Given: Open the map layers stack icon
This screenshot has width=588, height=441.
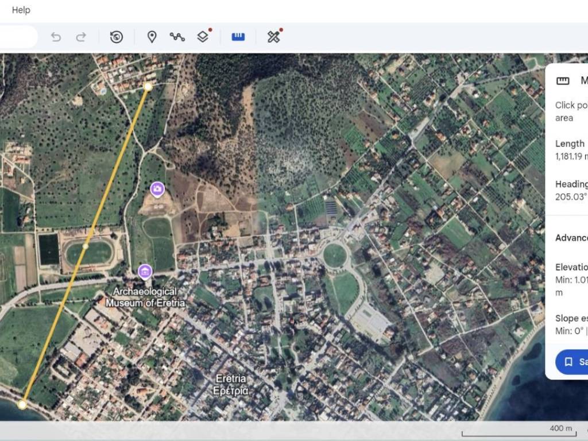Looking at the screenshot, I should [x=203, y=37].
